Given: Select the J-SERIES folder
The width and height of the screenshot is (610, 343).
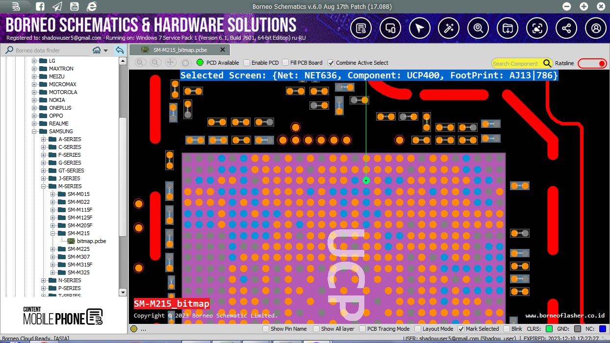Looking at the screenshot, I should click(69, 178).
